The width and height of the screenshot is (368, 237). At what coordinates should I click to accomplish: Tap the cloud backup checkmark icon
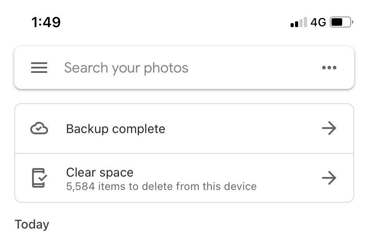tap(39, 128)
